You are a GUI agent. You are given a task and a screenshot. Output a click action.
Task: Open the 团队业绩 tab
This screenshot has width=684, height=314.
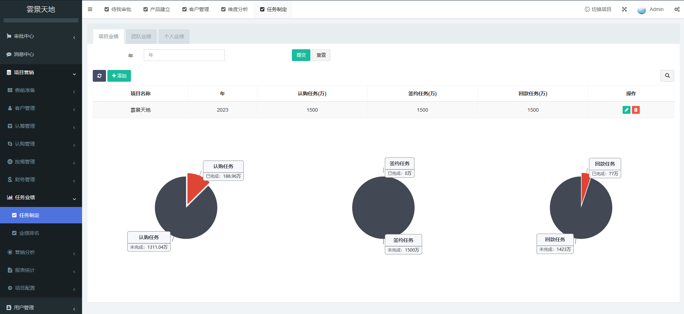[141, 36]
